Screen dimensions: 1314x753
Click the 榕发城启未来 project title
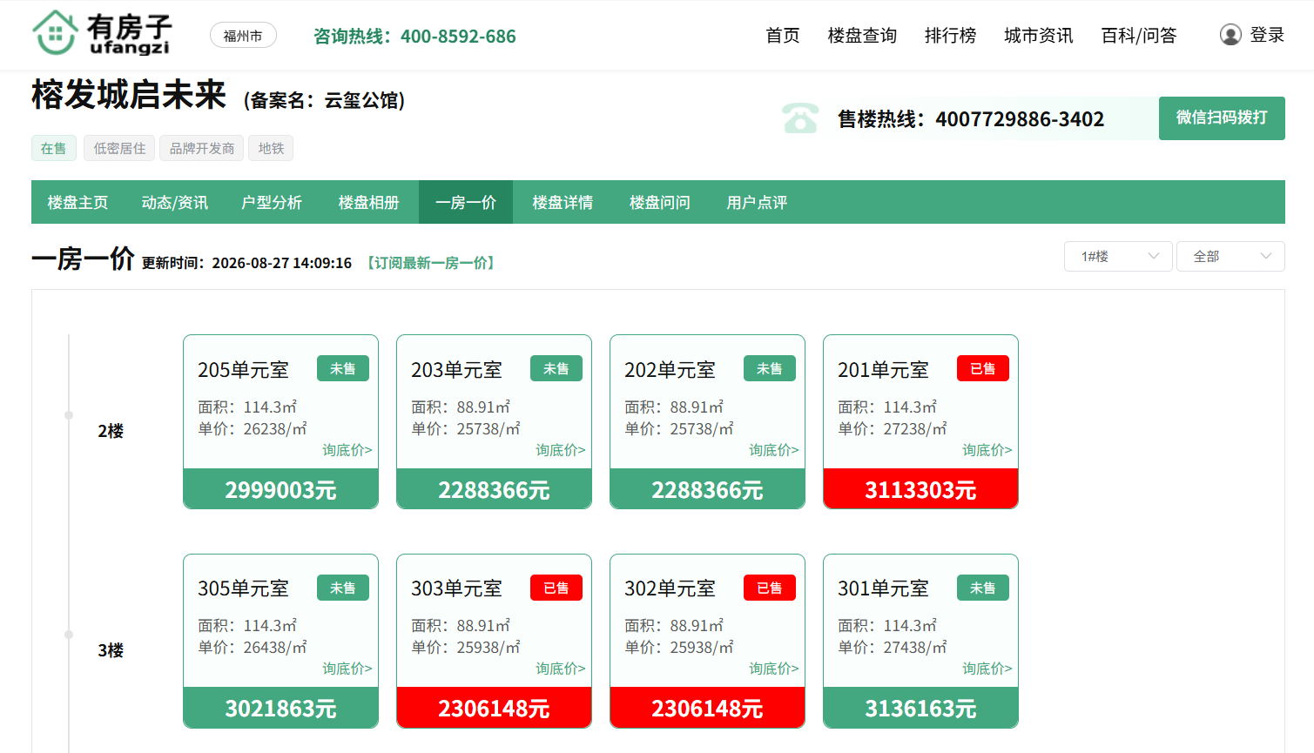click(x=129, y=95)
